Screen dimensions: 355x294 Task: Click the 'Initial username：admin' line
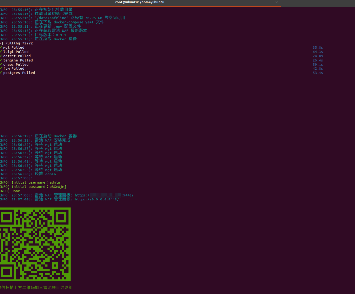point(30,182)
